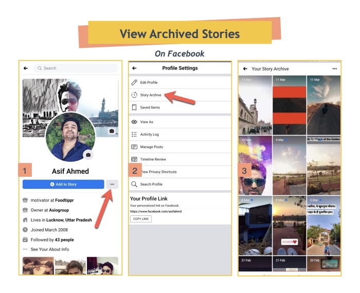Go back from Your Story Archive

coord(245,68)
